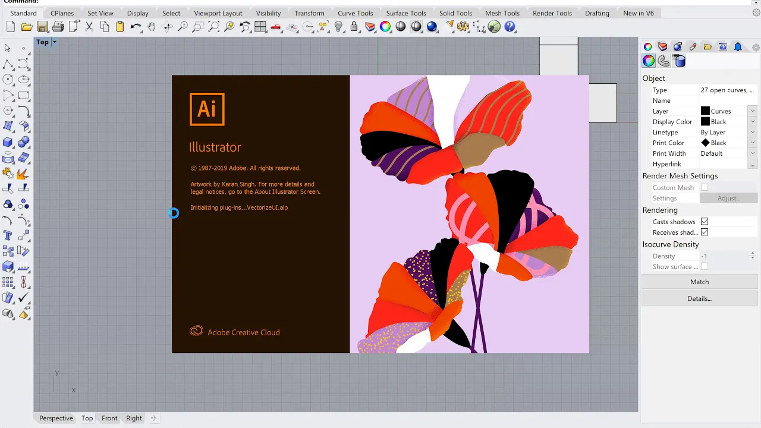The image size is (761, 428).
Task: Click the red car icon
Action: click(x=276, y=26)
